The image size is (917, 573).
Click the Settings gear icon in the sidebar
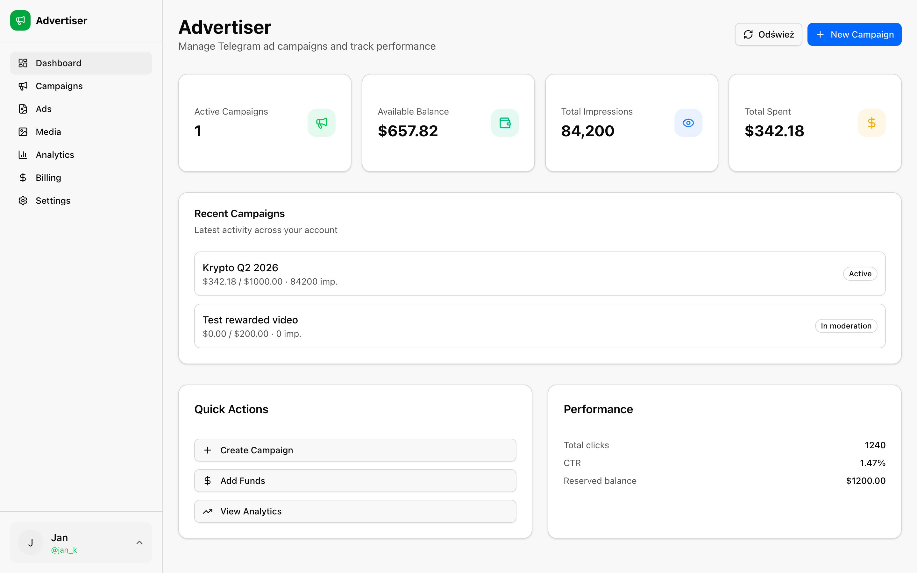[x=23, y=201]
